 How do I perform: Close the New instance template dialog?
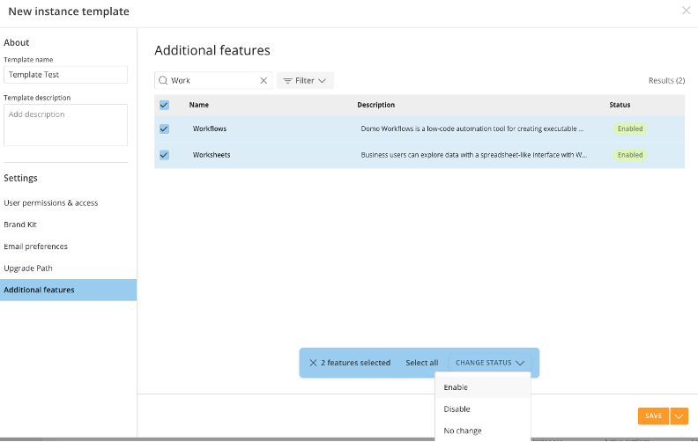686,11
